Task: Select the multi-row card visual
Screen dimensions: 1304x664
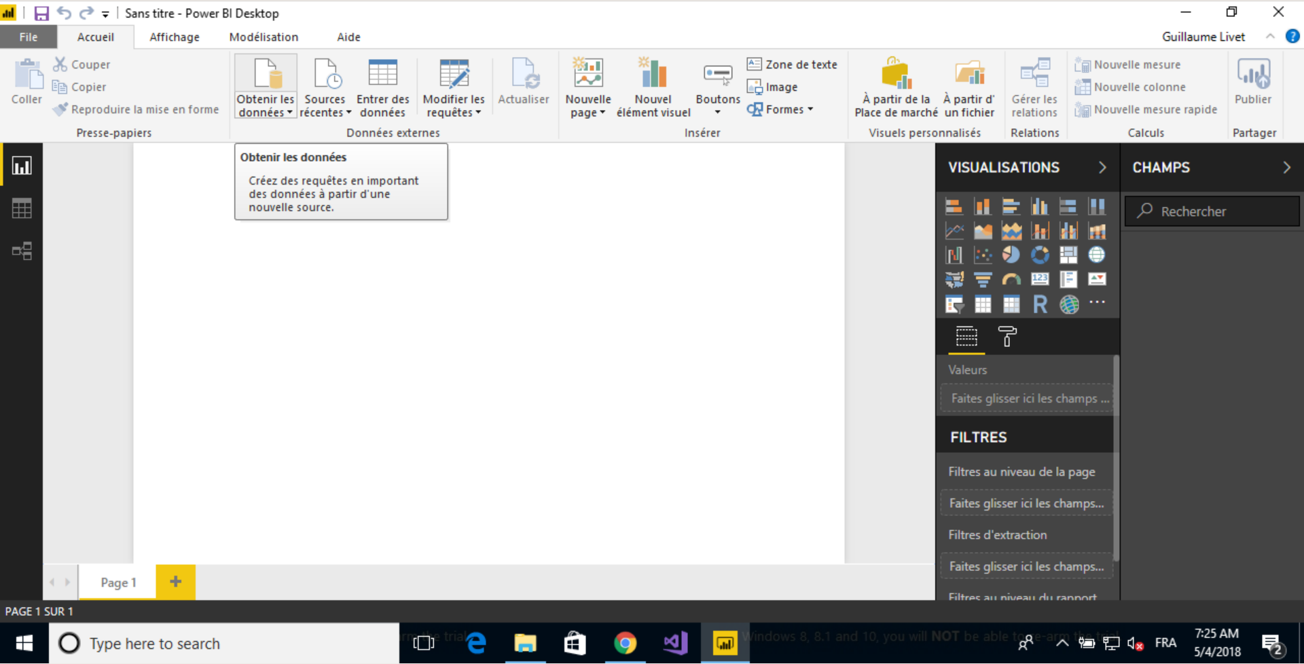Action: (1068, 280)
